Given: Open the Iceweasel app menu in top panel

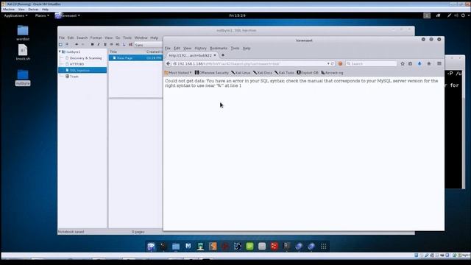Looking at the screenshot, I should [68, 15].
